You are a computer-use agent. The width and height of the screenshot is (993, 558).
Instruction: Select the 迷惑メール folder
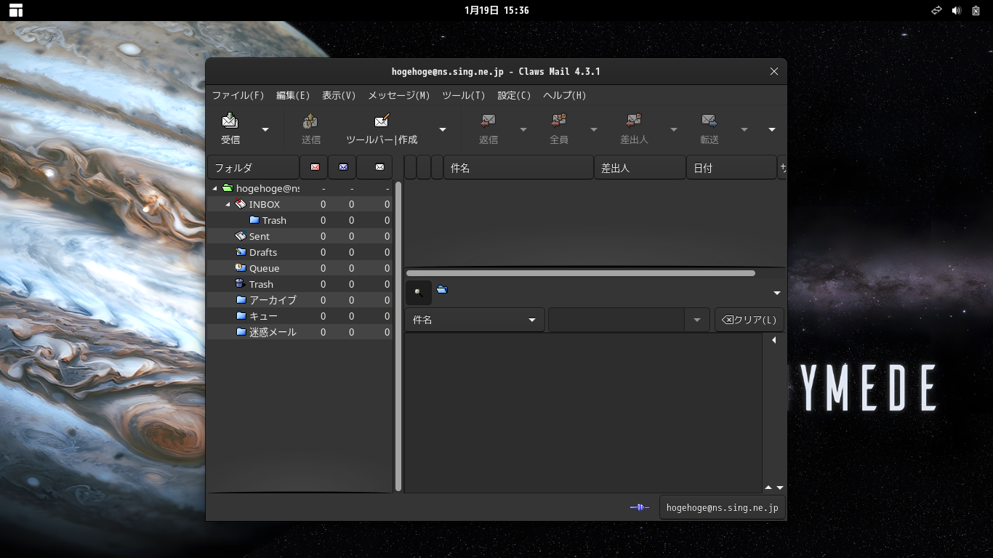click(x=273, y=332)
